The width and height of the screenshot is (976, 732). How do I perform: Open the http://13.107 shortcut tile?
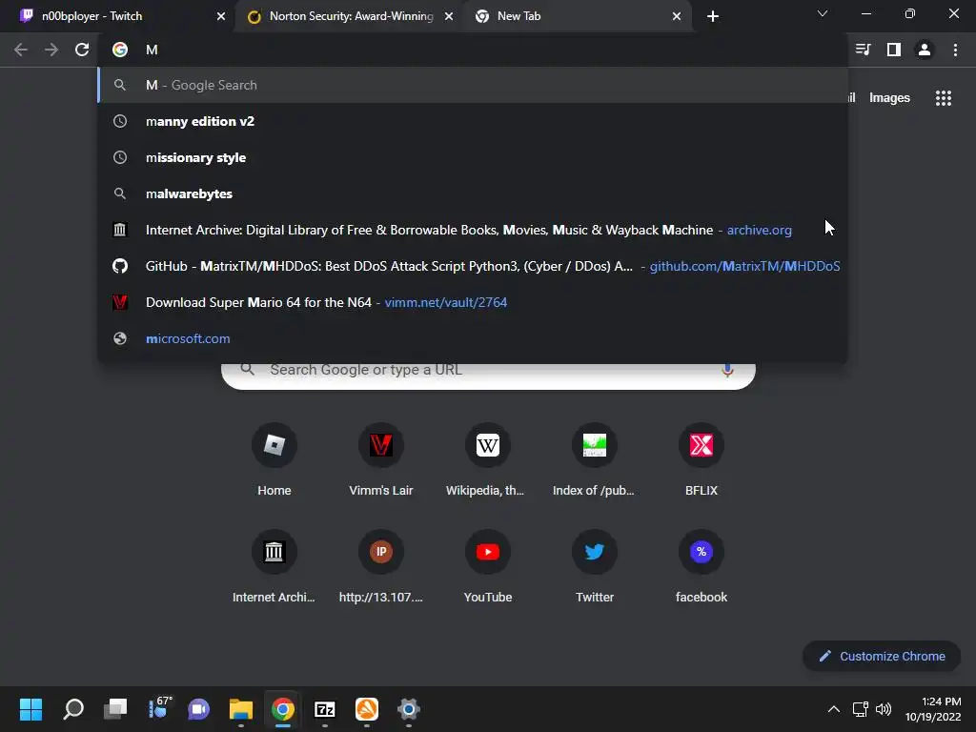coord(381,567)
